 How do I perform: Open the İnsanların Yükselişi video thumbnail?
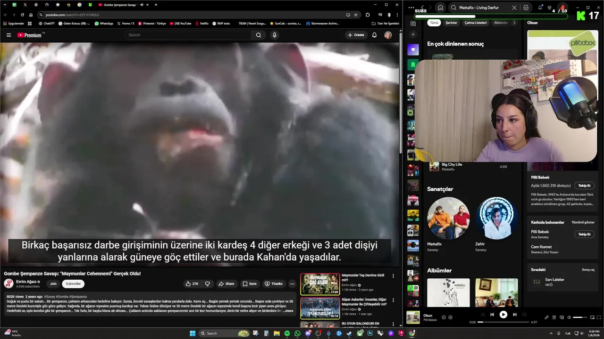click(x=320, y=308)
